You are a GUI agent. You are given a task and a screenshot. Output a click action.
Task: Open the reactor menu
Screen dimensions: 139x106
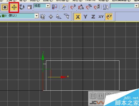pyautogui.click(x=90, y=1)
